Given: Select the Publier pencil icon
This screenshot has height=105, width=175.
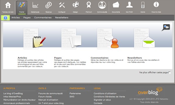Looking at the screenshot, I should (22, 5).
